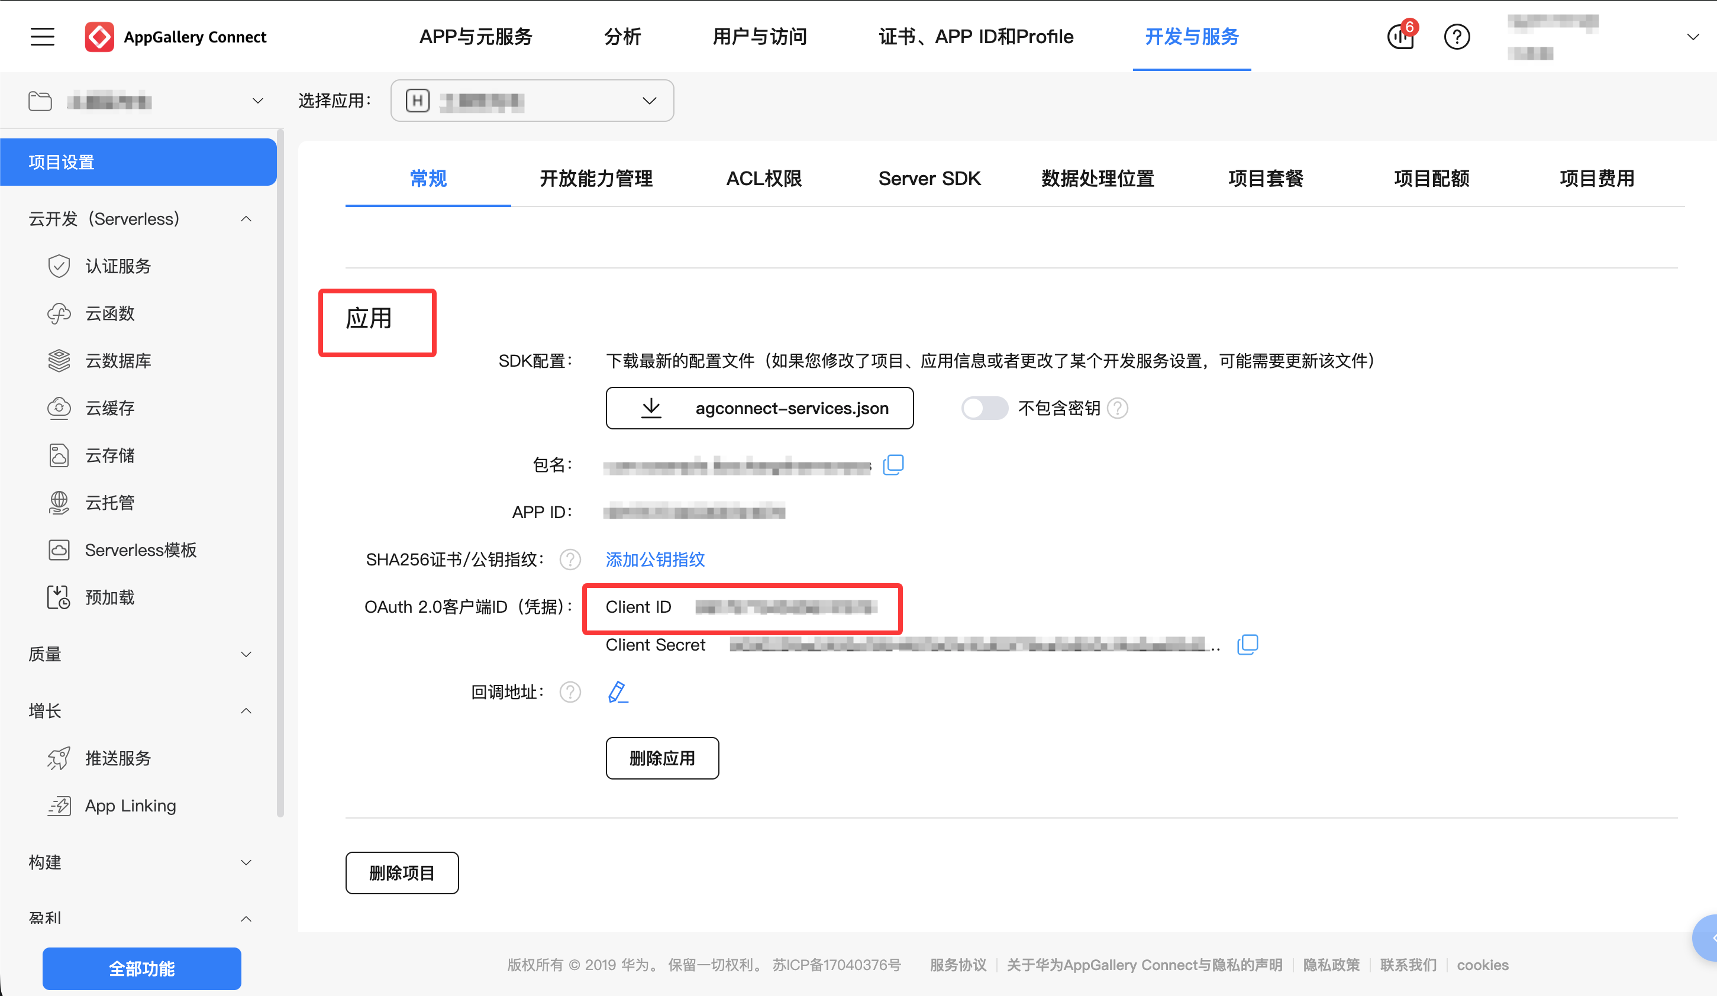Click help icon next to 不包含密钥
This screenshot has width=1717, height=996.
[1118, 408]
